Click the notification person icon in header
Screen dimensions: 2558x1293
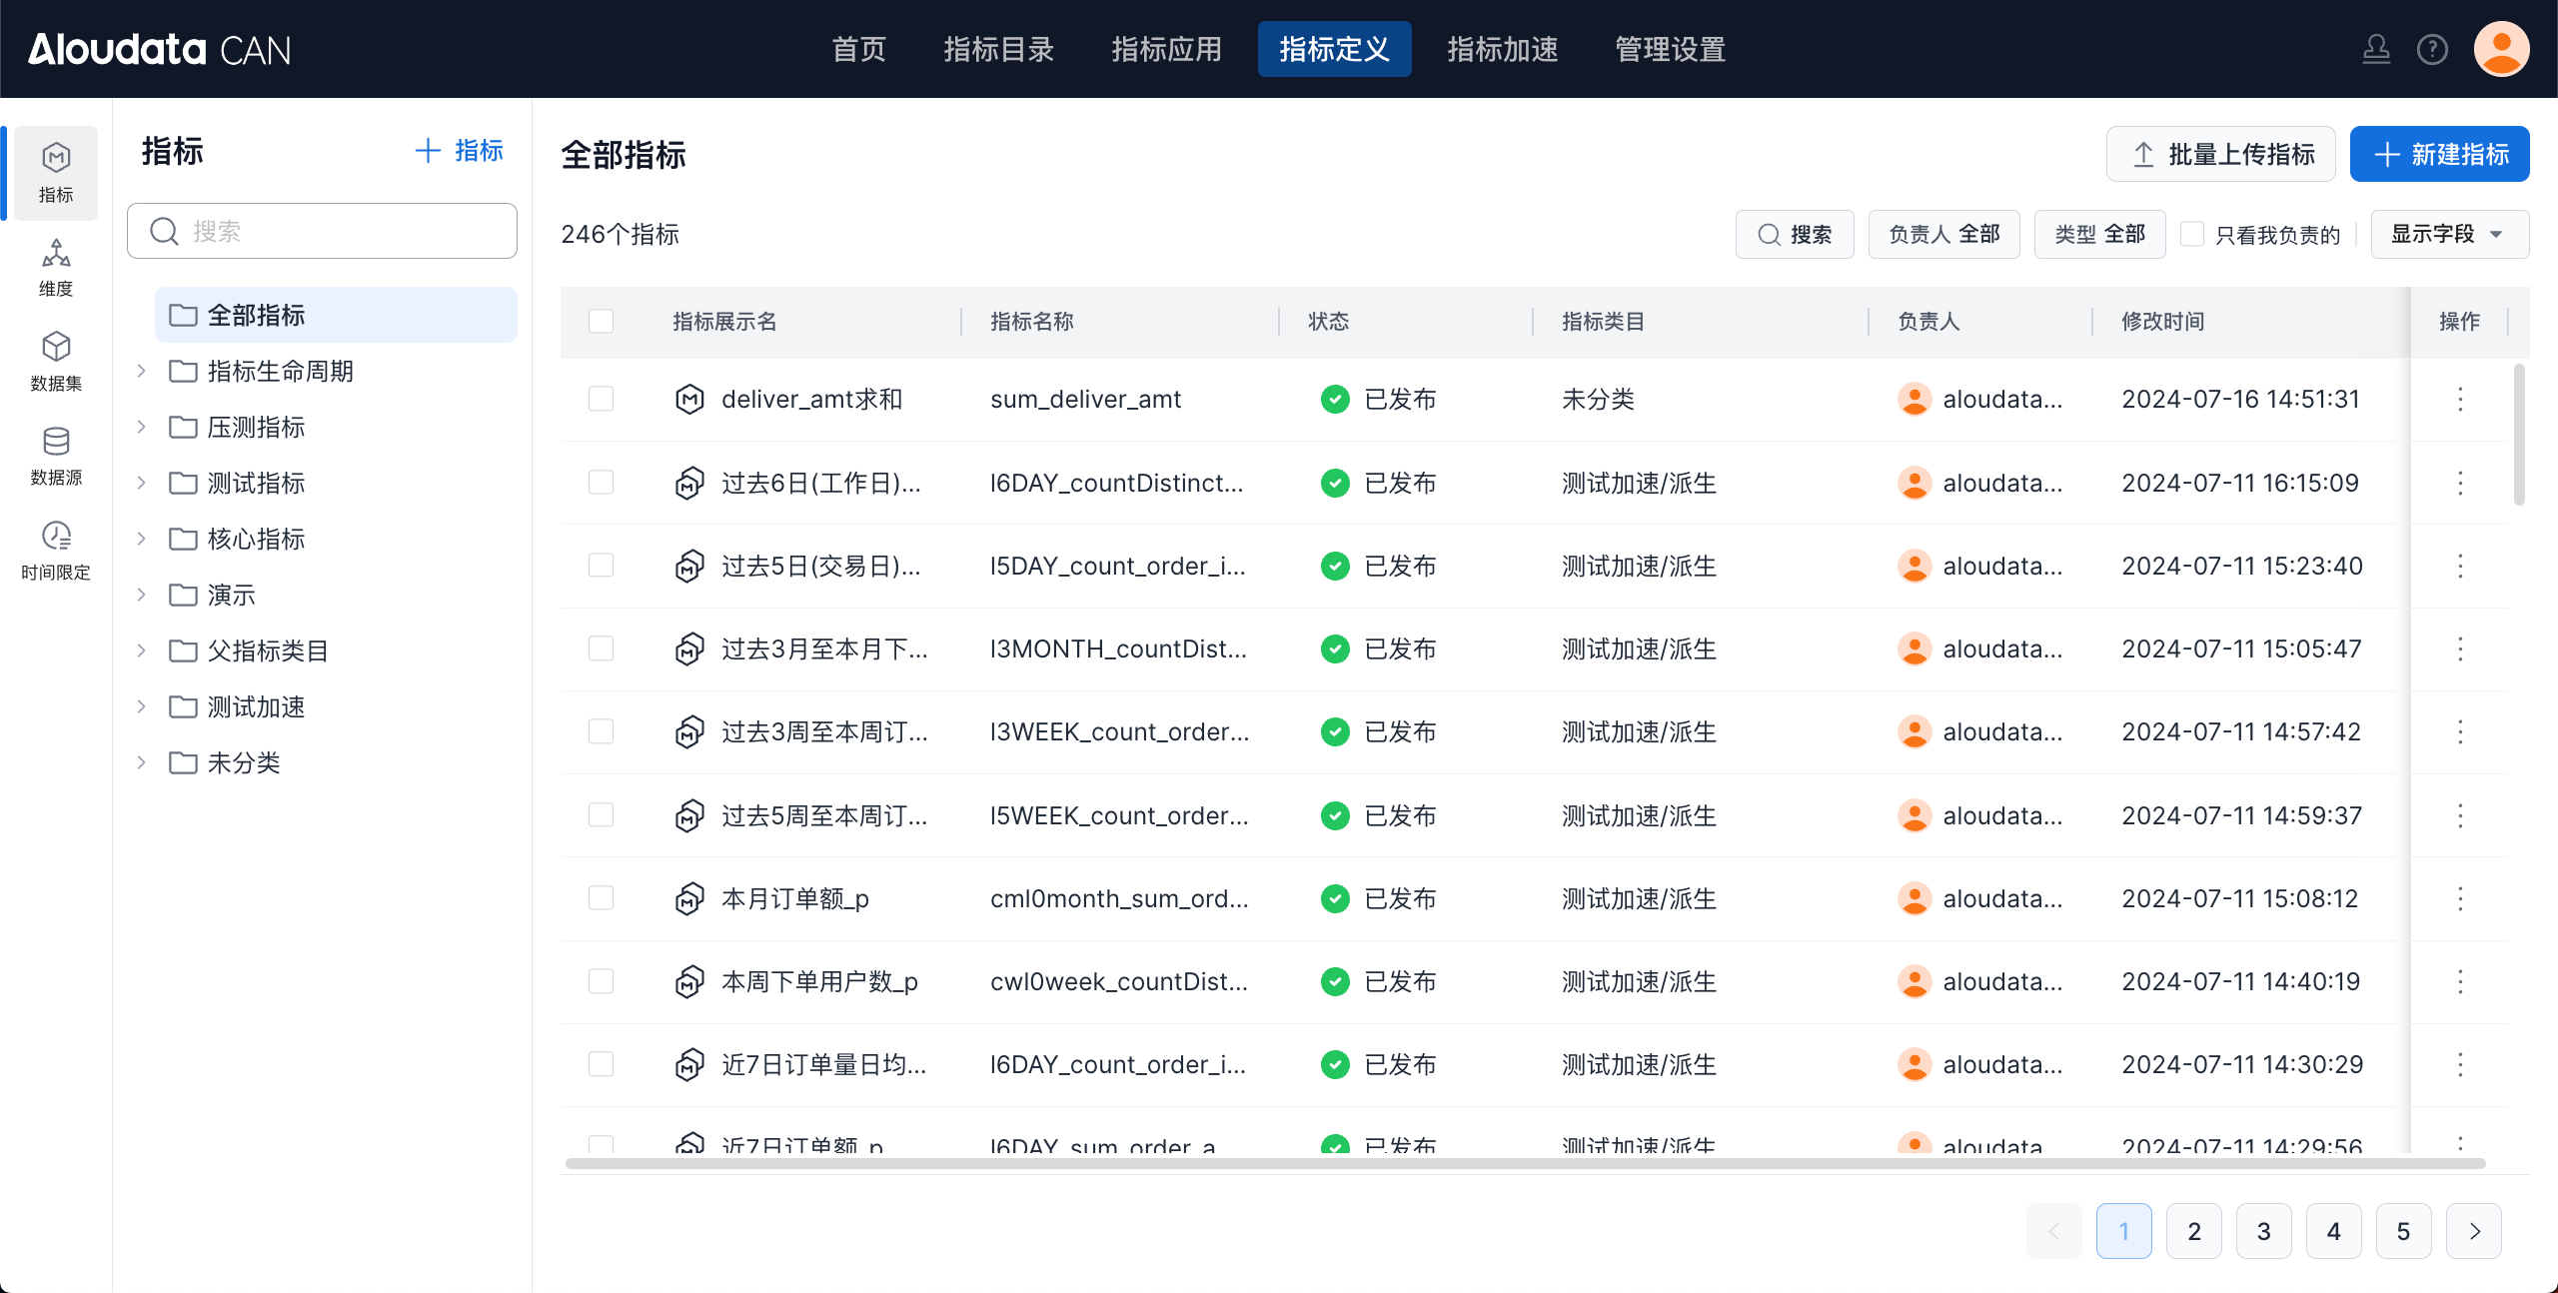point(2376,49)
